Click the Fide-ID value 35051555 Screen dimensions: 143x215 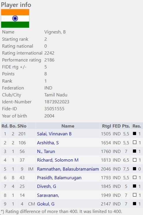click(x=54, y=109)
